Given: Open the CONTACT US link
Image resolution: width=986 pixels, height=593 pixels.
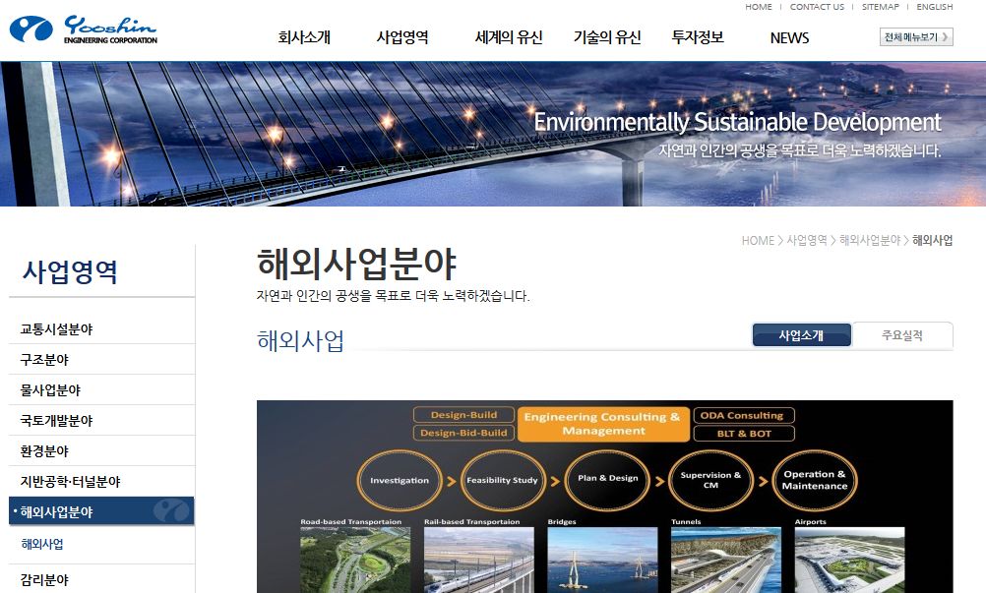Looking at the screenshot, I should pos(817,7).
